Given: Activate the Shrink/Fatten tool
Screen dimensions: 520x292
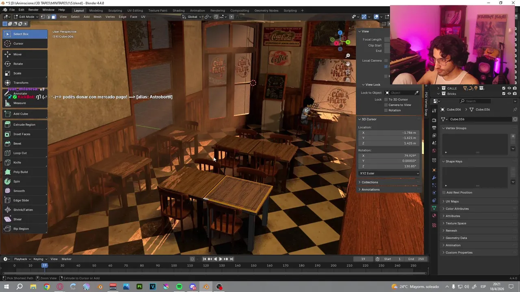Looking at the screenshot, I should coord(24,210).
